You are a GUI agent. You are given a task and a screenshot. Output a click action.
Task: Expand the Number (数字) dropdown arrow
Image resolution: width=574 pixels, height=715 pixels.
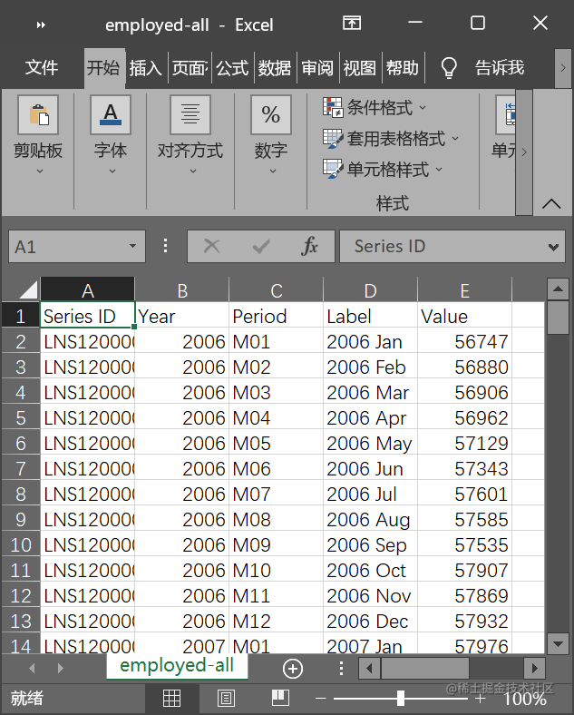pos(273,171)
